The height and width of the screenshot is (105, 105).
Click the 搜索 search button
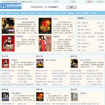coord(71,7)
